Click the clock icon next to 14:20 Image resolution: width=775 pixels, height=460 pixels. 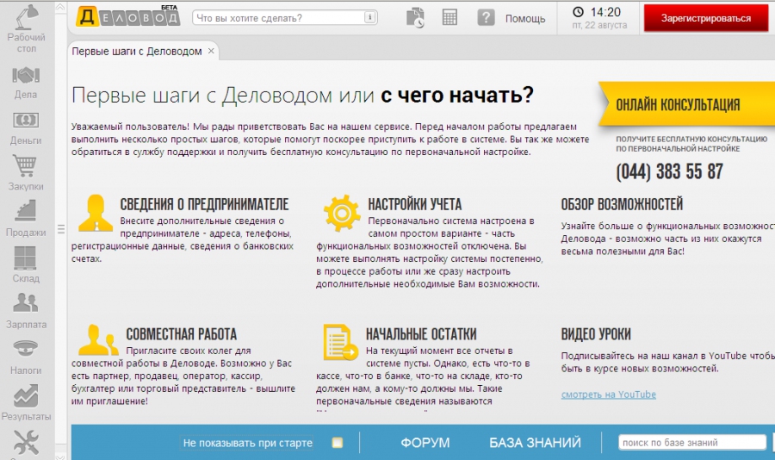point(578,12)
